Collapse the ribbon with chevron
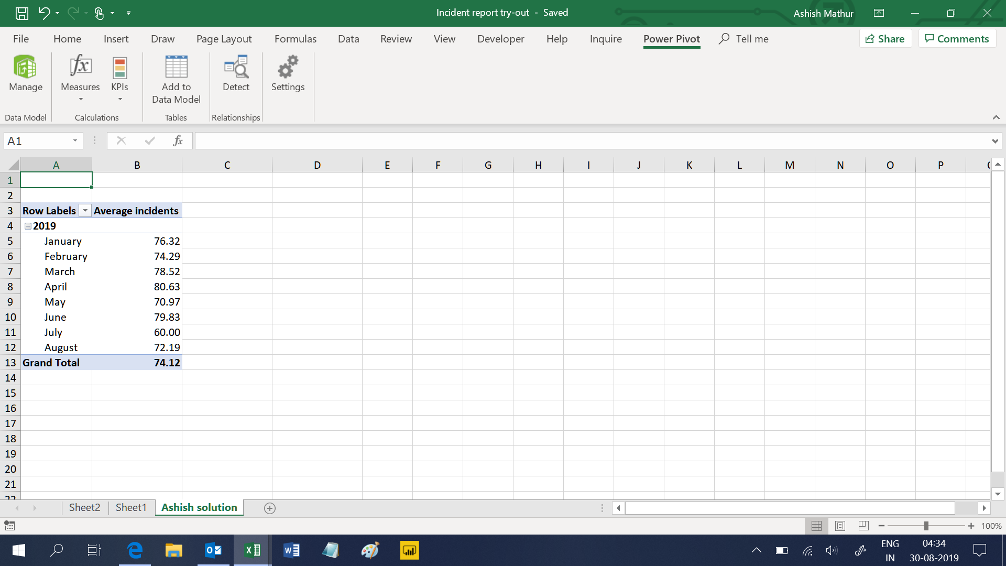The image size is (1006, 566). coord(996,117)
